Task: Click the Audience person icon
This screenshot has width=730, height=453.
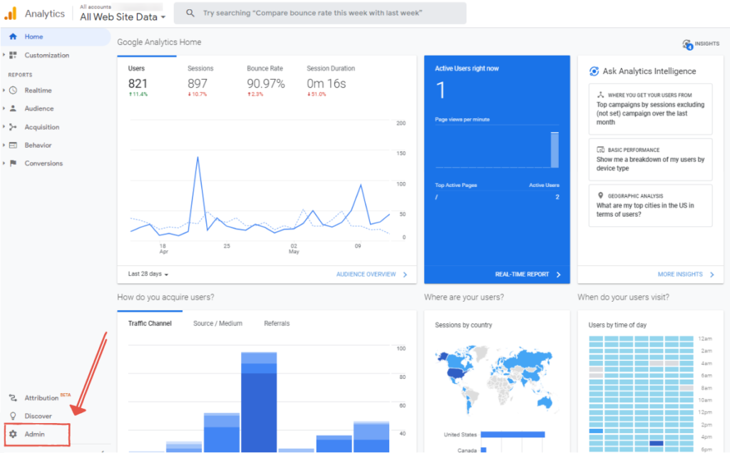Action: 13,108
